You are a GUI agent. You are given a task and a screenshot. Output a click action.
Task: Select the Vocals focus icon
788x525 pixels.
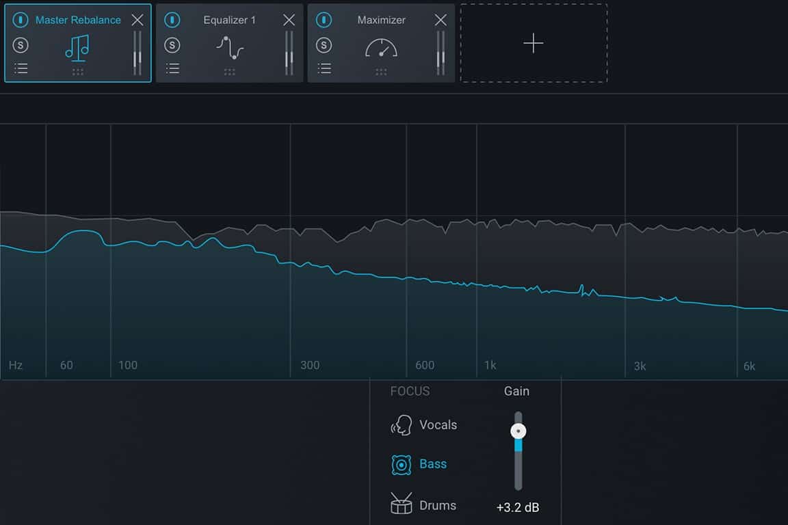402,425
